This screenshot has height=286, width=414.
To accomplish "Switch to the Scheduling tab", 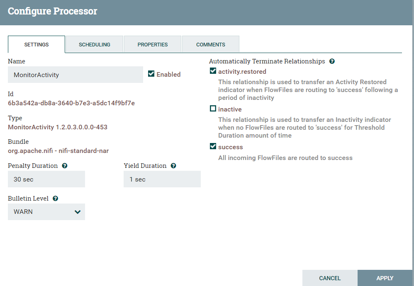I will coord(94,44).
